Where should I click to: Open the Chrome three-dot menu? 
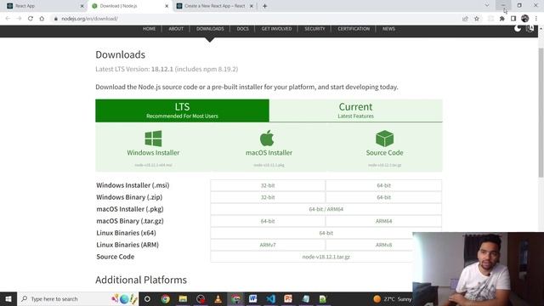tap(536, 19)
